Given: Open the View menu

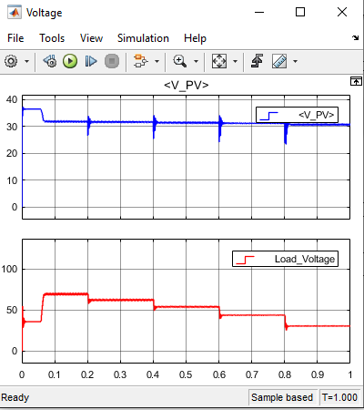Looking at the screenshot, I should tap(91, 38).
